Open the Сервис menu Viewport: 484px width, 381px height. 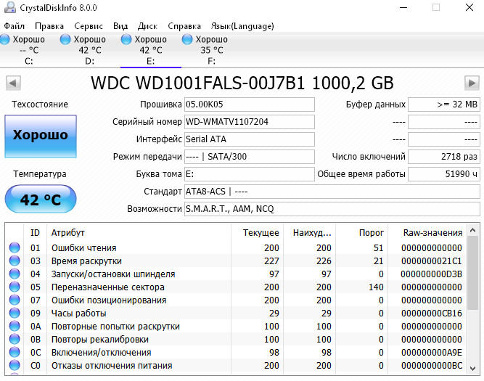coord(89,26)
